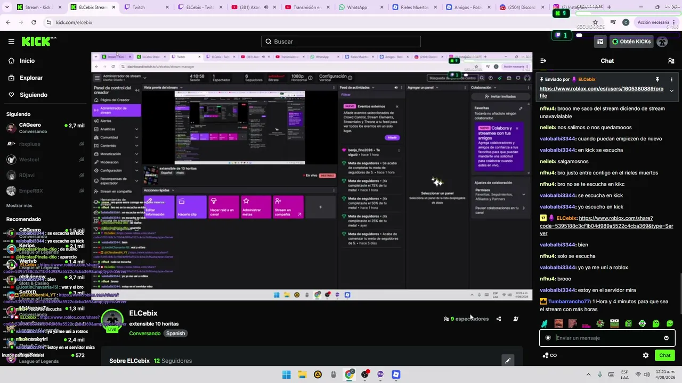
Task: Open the chat user list icon
Action: point(671,61)
